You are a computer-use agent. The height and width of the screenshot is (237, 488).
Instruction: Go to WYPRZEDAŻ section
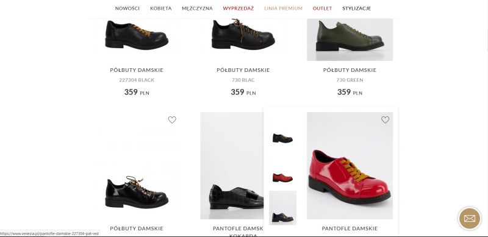tap(239, 9)
